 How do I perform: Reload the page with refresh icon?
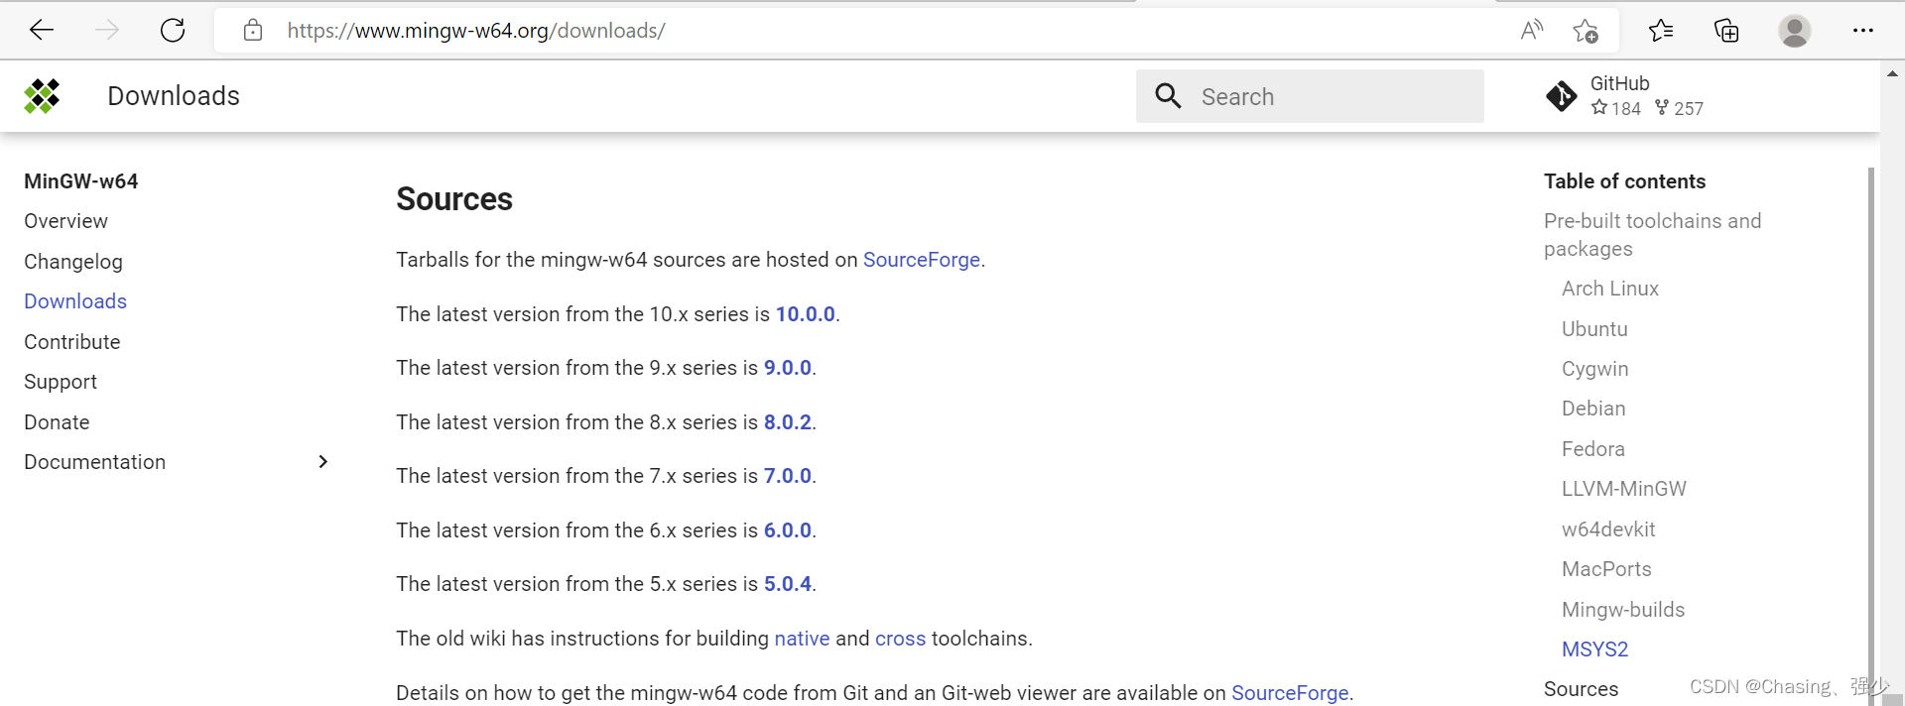pyautogui.click(x=173, y=31)
